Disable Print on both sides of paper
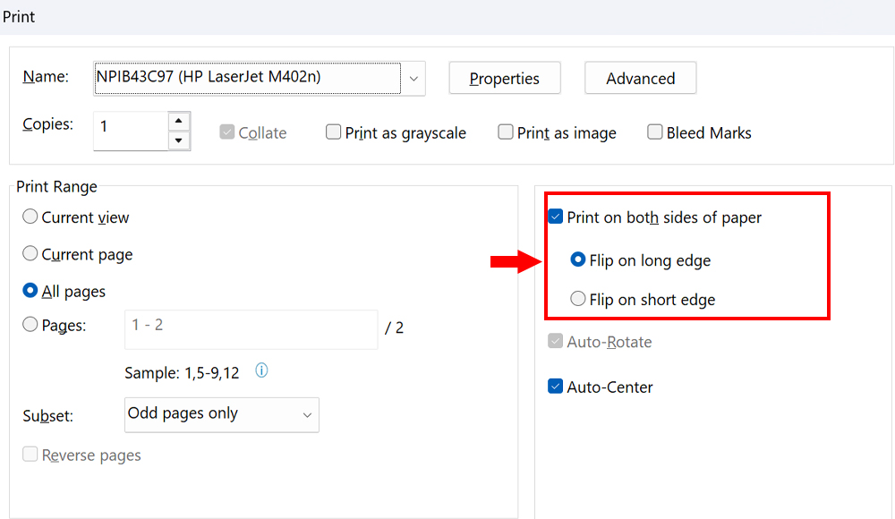This screenshot has width=895, height=519. click(555, 216)
